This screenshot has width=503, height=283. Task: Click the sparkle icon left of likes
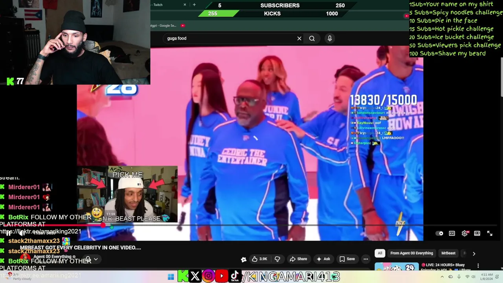pos(244,259)
